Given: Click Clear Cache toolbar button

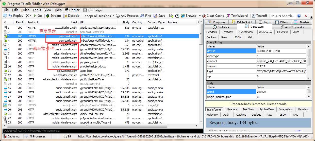Looking at the screenshot, I should click(x=213, y=16).
